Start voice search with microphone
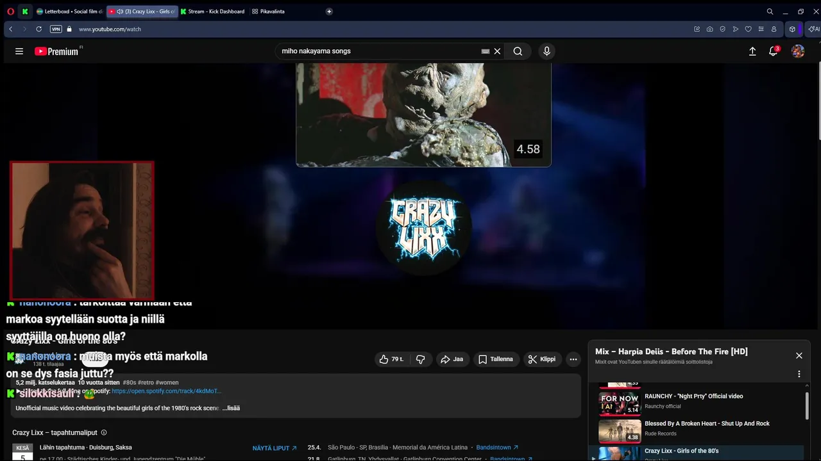 coord(546,51)
